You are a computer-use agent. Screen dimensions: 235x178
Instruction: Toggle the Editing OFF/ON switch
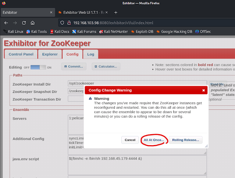pyautogui.click(x=38, y=67)
